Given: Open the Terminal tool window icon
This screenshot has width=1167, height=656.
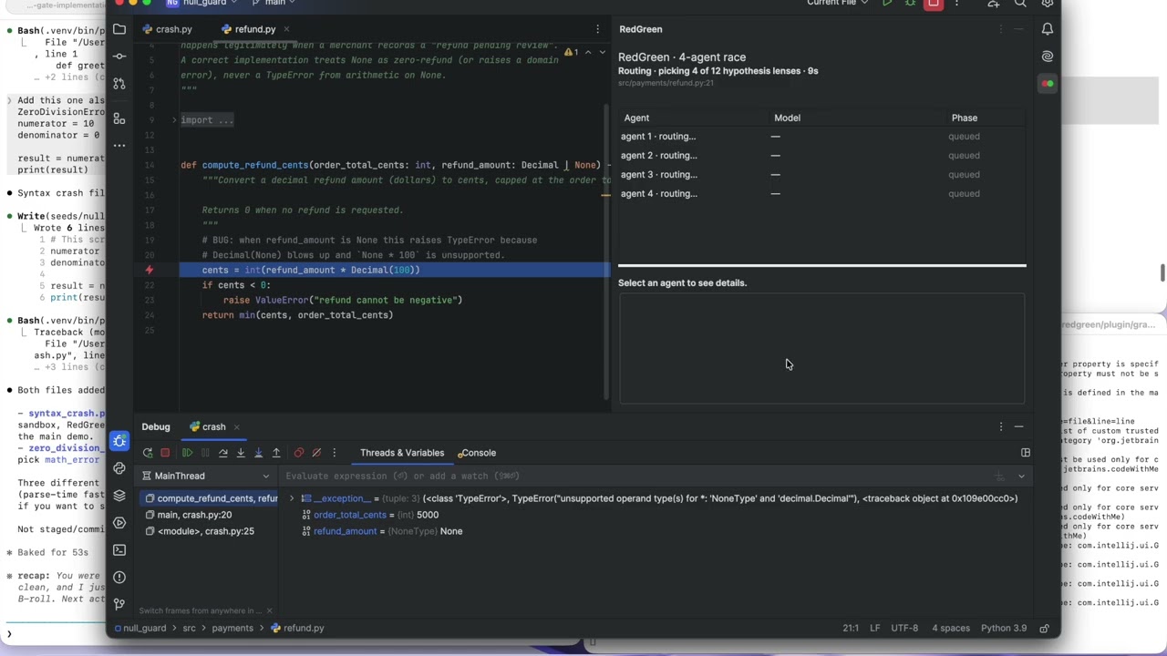Looking at the screenshot, I should pyautogui.click(x=119, y=550).
